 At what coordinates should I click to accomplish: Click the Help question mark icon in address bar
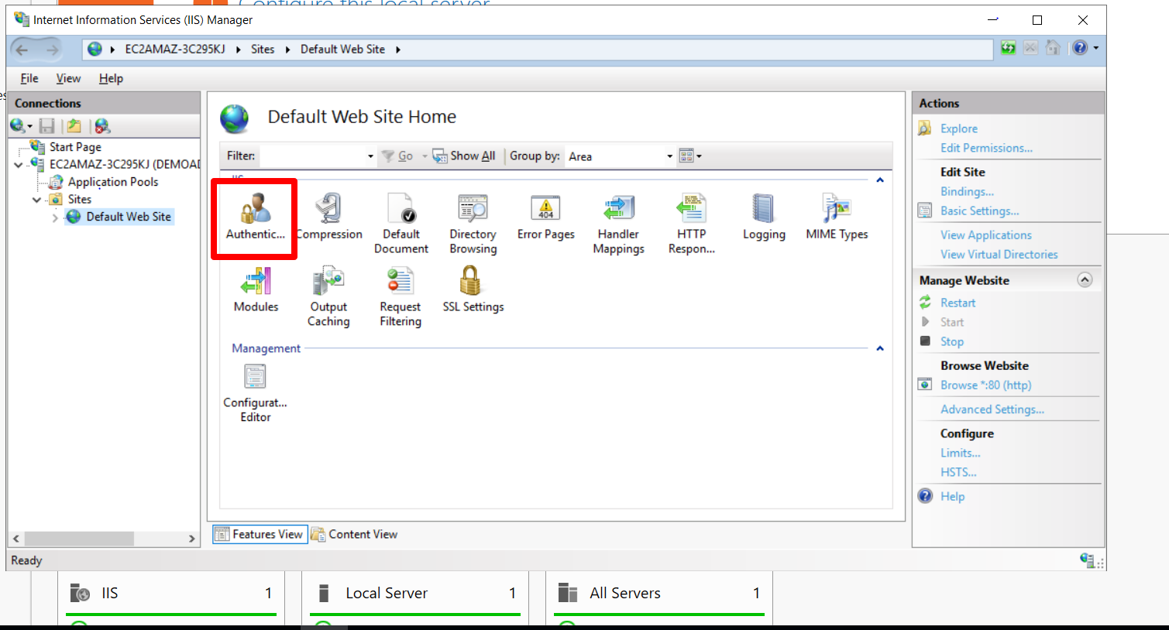pos(1080,48)
